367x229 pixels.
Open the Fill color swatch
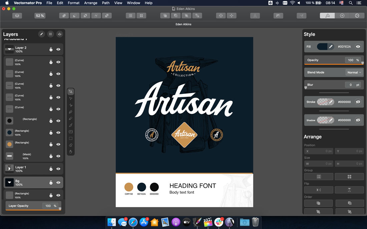point(322,47)
